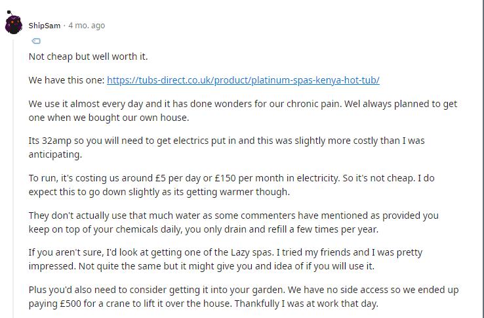
Task: Click the '4 mo. ago' timestamp
Action: point(87,26)
